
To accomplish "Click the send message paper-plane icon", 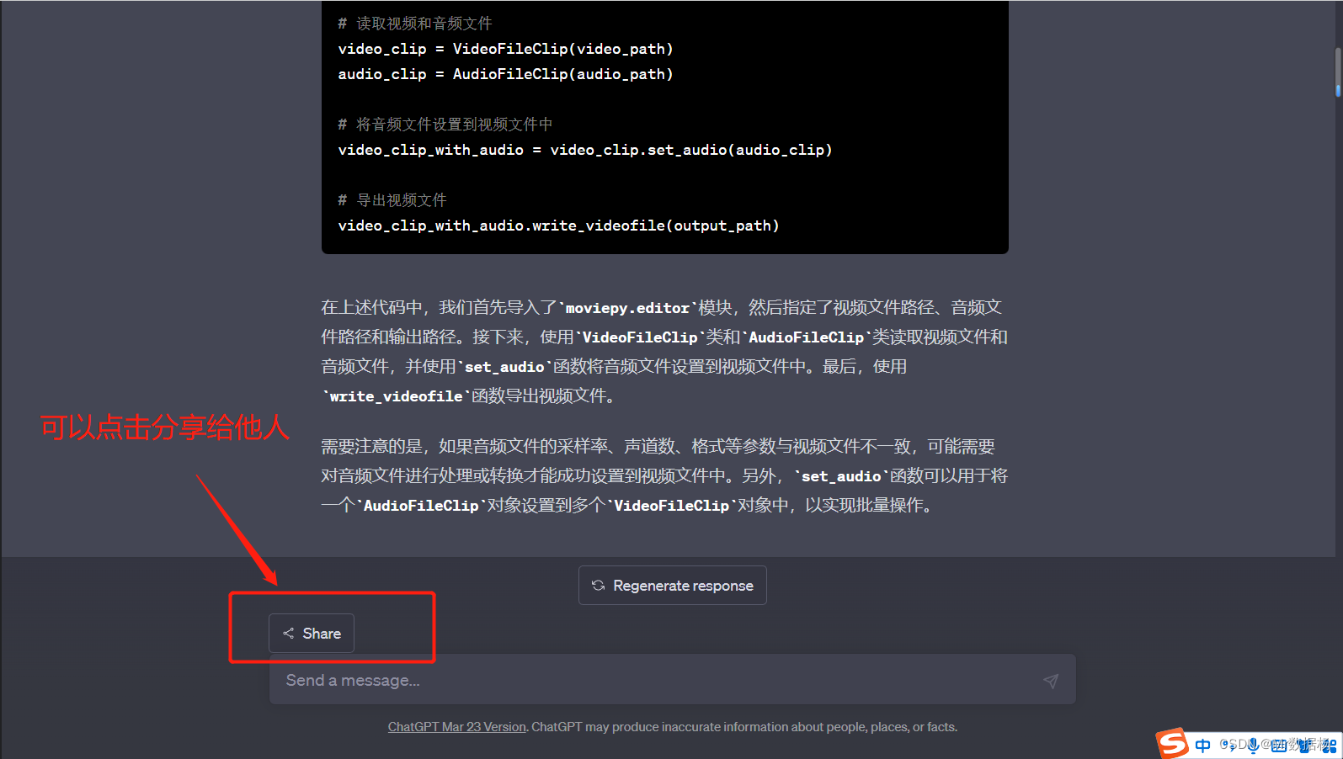I will [1051, 681].
